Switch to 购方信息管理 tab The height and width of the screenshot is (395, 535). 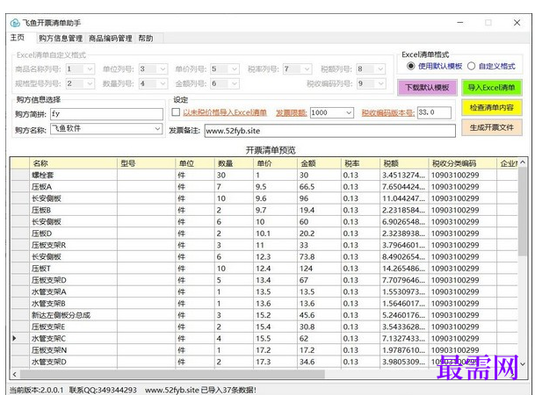61,38
